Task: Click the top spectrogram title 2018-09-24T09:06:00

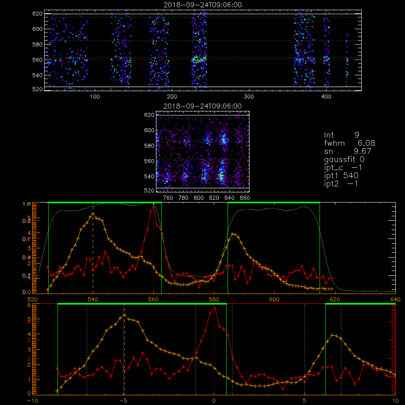Action: (x=203, y=5)
